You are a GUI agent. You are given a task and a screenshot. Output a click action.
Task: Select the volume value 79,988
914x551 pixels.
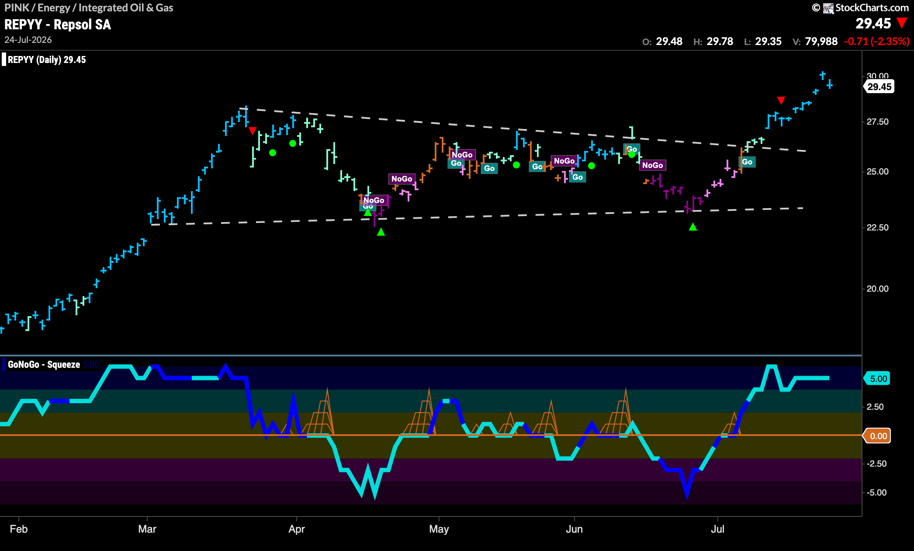coord(821,42)
